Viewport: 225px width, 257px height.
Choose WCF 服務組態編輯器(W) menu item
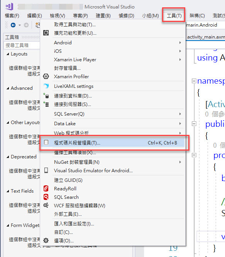pos(112,205)
